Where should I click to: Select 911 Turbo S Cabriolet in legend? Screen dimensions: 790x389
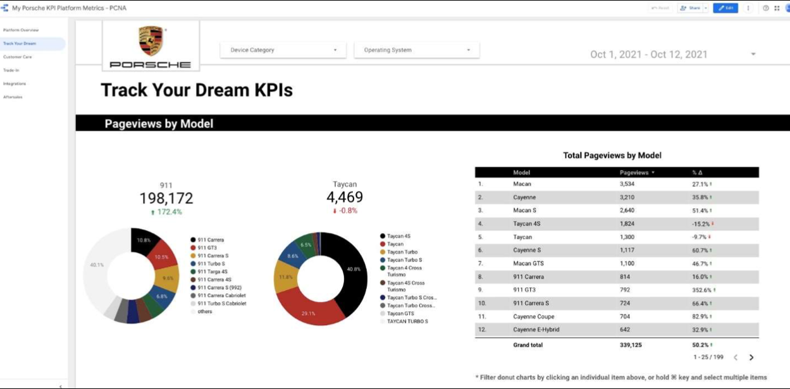[218, 304]
